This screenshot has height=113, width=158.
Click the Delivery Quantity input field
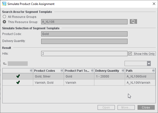click(x=84, y=41)
